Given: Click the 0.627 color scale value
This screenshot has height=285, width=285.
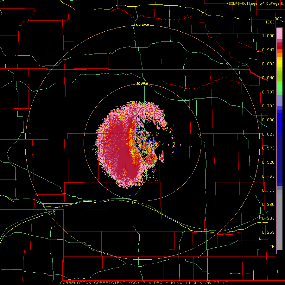Looking at the screenshot, I should coord(268,134).
